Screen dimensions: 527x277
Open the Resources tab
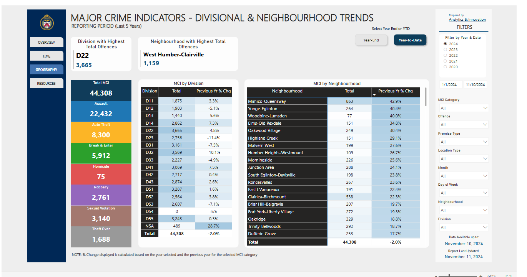click(47, 83)
